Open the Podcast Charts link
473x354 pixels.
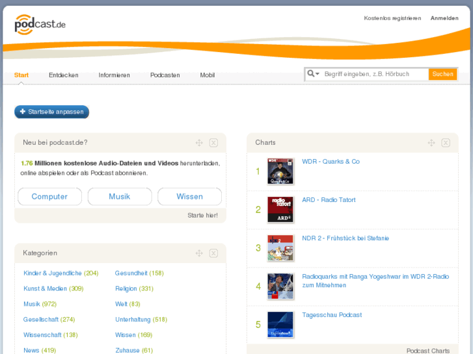pyautogui.click(x=427, y=351)
